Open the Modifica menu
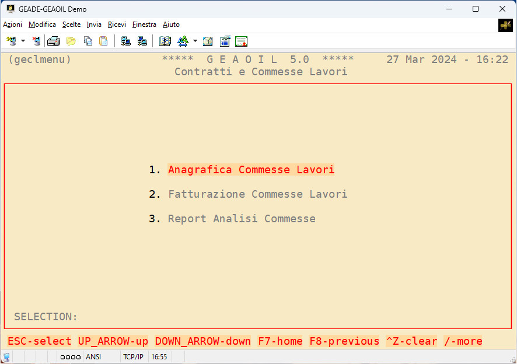Screen dimensions: 517x364 click(x=42, y=24)
